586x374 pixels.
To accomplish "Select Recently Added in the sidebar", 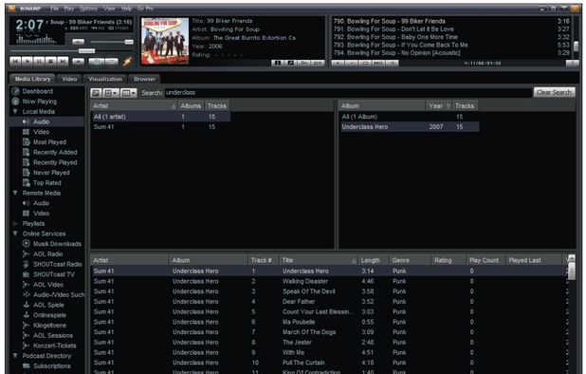I will coord(55,152).
